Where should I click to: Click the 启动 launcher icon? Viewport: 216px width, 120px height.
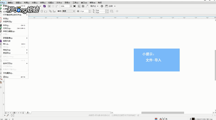click(x=107, y=6)
